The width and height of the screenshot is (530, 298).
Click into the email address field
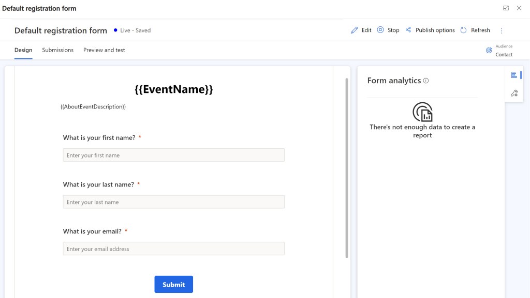[173, 249]
